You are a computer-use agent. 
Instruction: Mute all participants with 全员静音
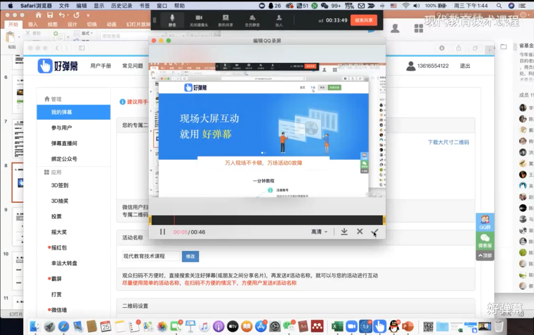click(252, 20)
